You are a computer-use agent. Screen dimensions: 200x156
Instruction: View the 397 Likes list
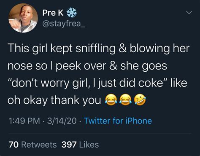pyautogui.click(x=80, y=145)
